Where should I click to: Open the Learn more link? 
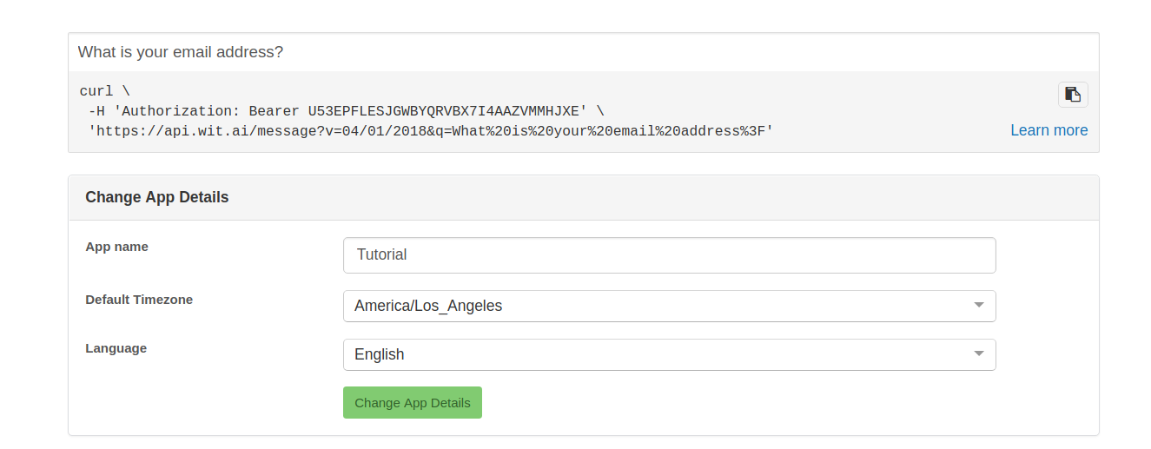(1048, 130)
